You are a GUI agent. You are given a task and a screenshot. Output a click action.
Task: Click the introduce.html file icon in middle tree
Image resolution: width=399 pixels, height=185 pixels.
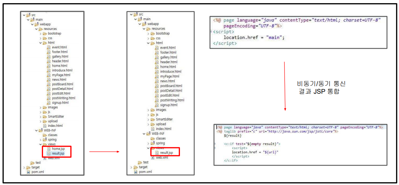click(157, 72)
